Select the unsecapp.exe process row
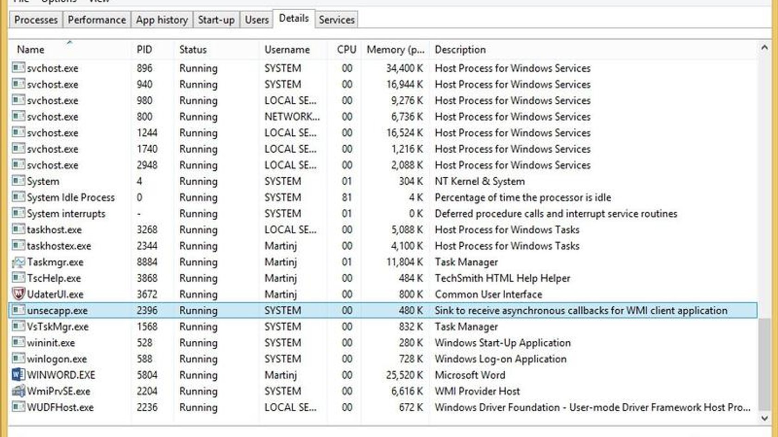 [383, 310]
